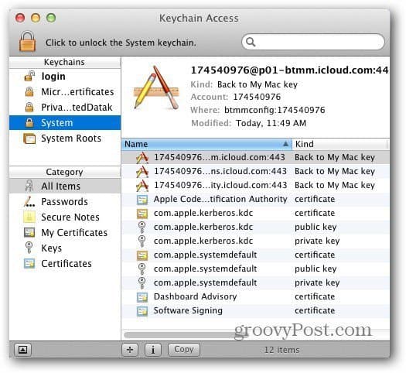The image size is (406, 373).
Task: Toggle the keychains list visibility button
Action: 22,350
